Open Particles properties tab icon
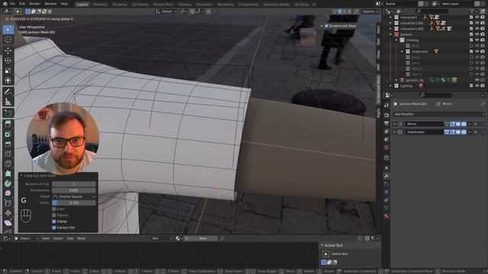This screenshot has height=274, width=488. (387, 184)
